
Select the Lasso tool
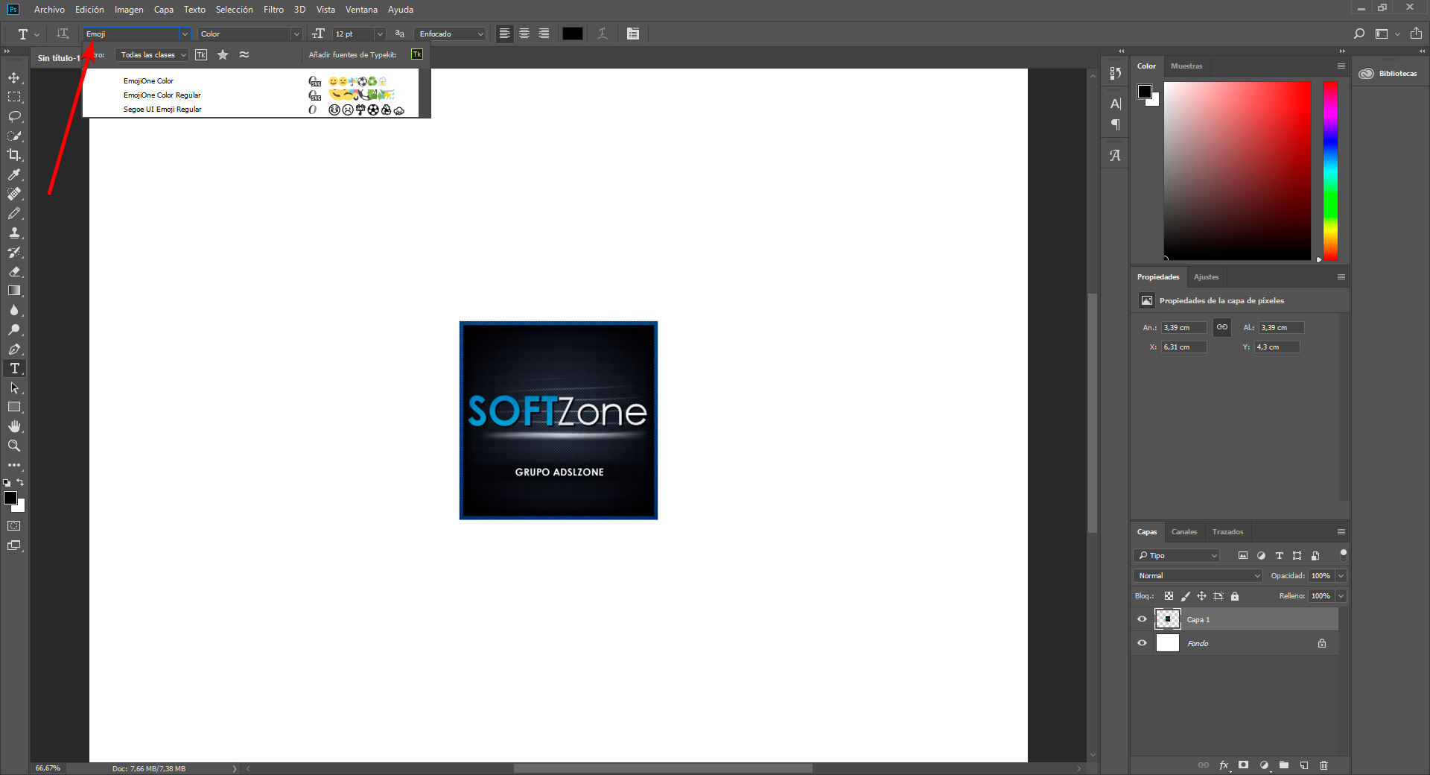coord(14,117)
